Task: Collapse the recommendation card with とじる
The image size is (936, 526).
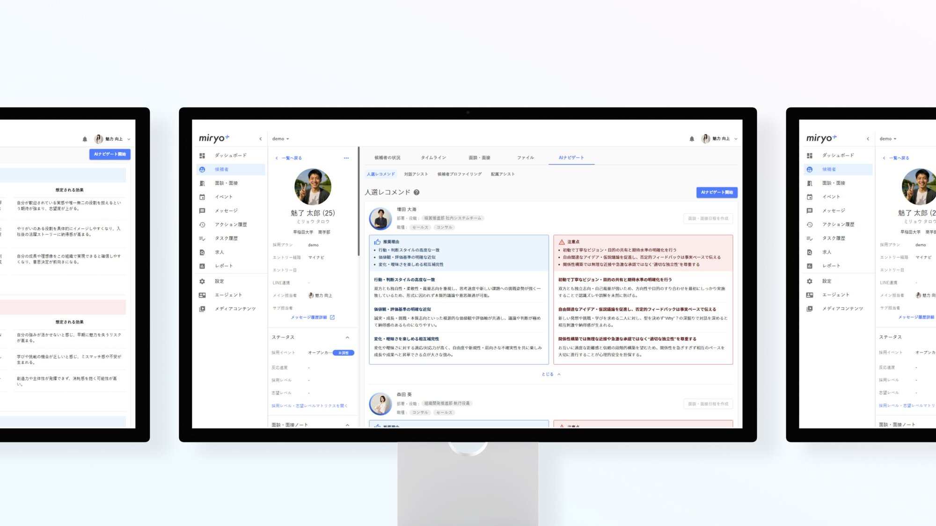Action: pos(551,374)
